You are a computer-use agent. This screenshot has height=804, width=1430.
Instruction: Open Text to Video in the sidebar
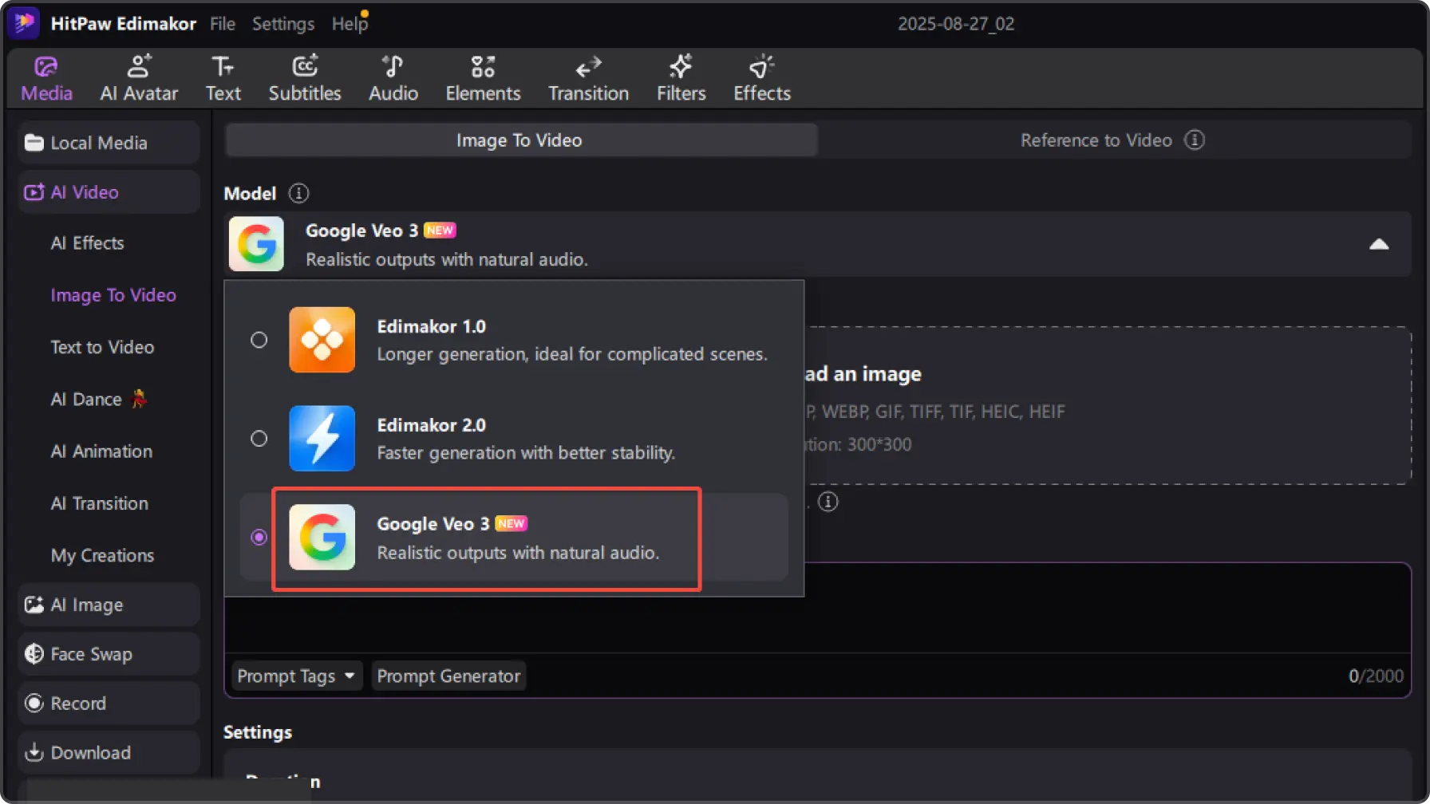pyautogui.click(x=102, y=347)
